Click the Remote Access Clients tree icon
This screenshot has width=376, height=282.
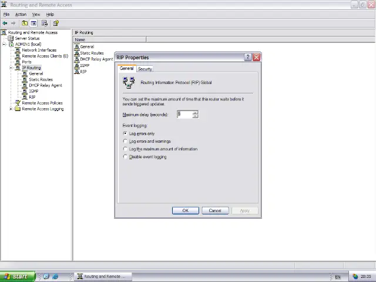coord(18,56)
